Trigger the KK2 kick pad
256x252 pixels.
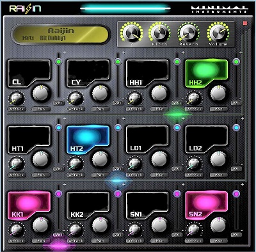pyautogui.click(x=88, y=205)
